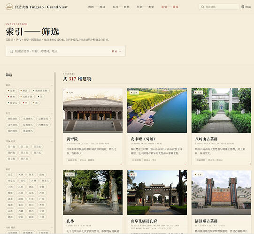Select the 第四批 batch filter
Image resolution: width=254 pixels, height=234 pixels.
point(11,153)
